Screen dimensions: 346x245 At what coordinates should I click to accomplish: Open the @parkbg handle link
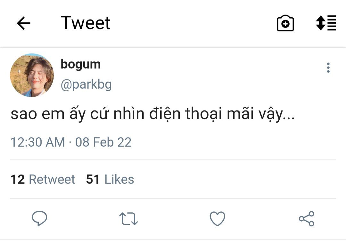[86, 85]
